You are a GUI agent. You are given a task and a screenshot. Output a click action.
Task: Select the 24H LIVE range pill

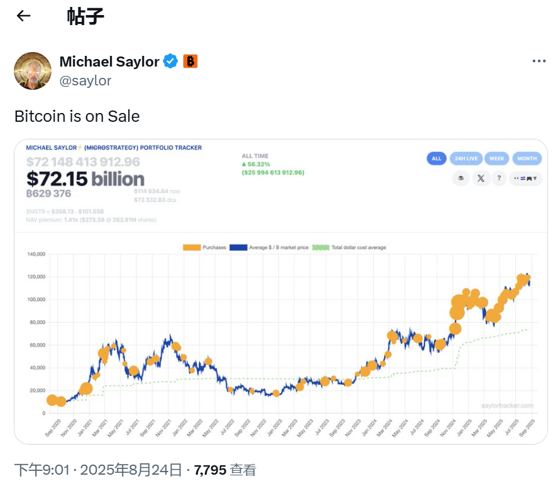(x=466, y=158)
